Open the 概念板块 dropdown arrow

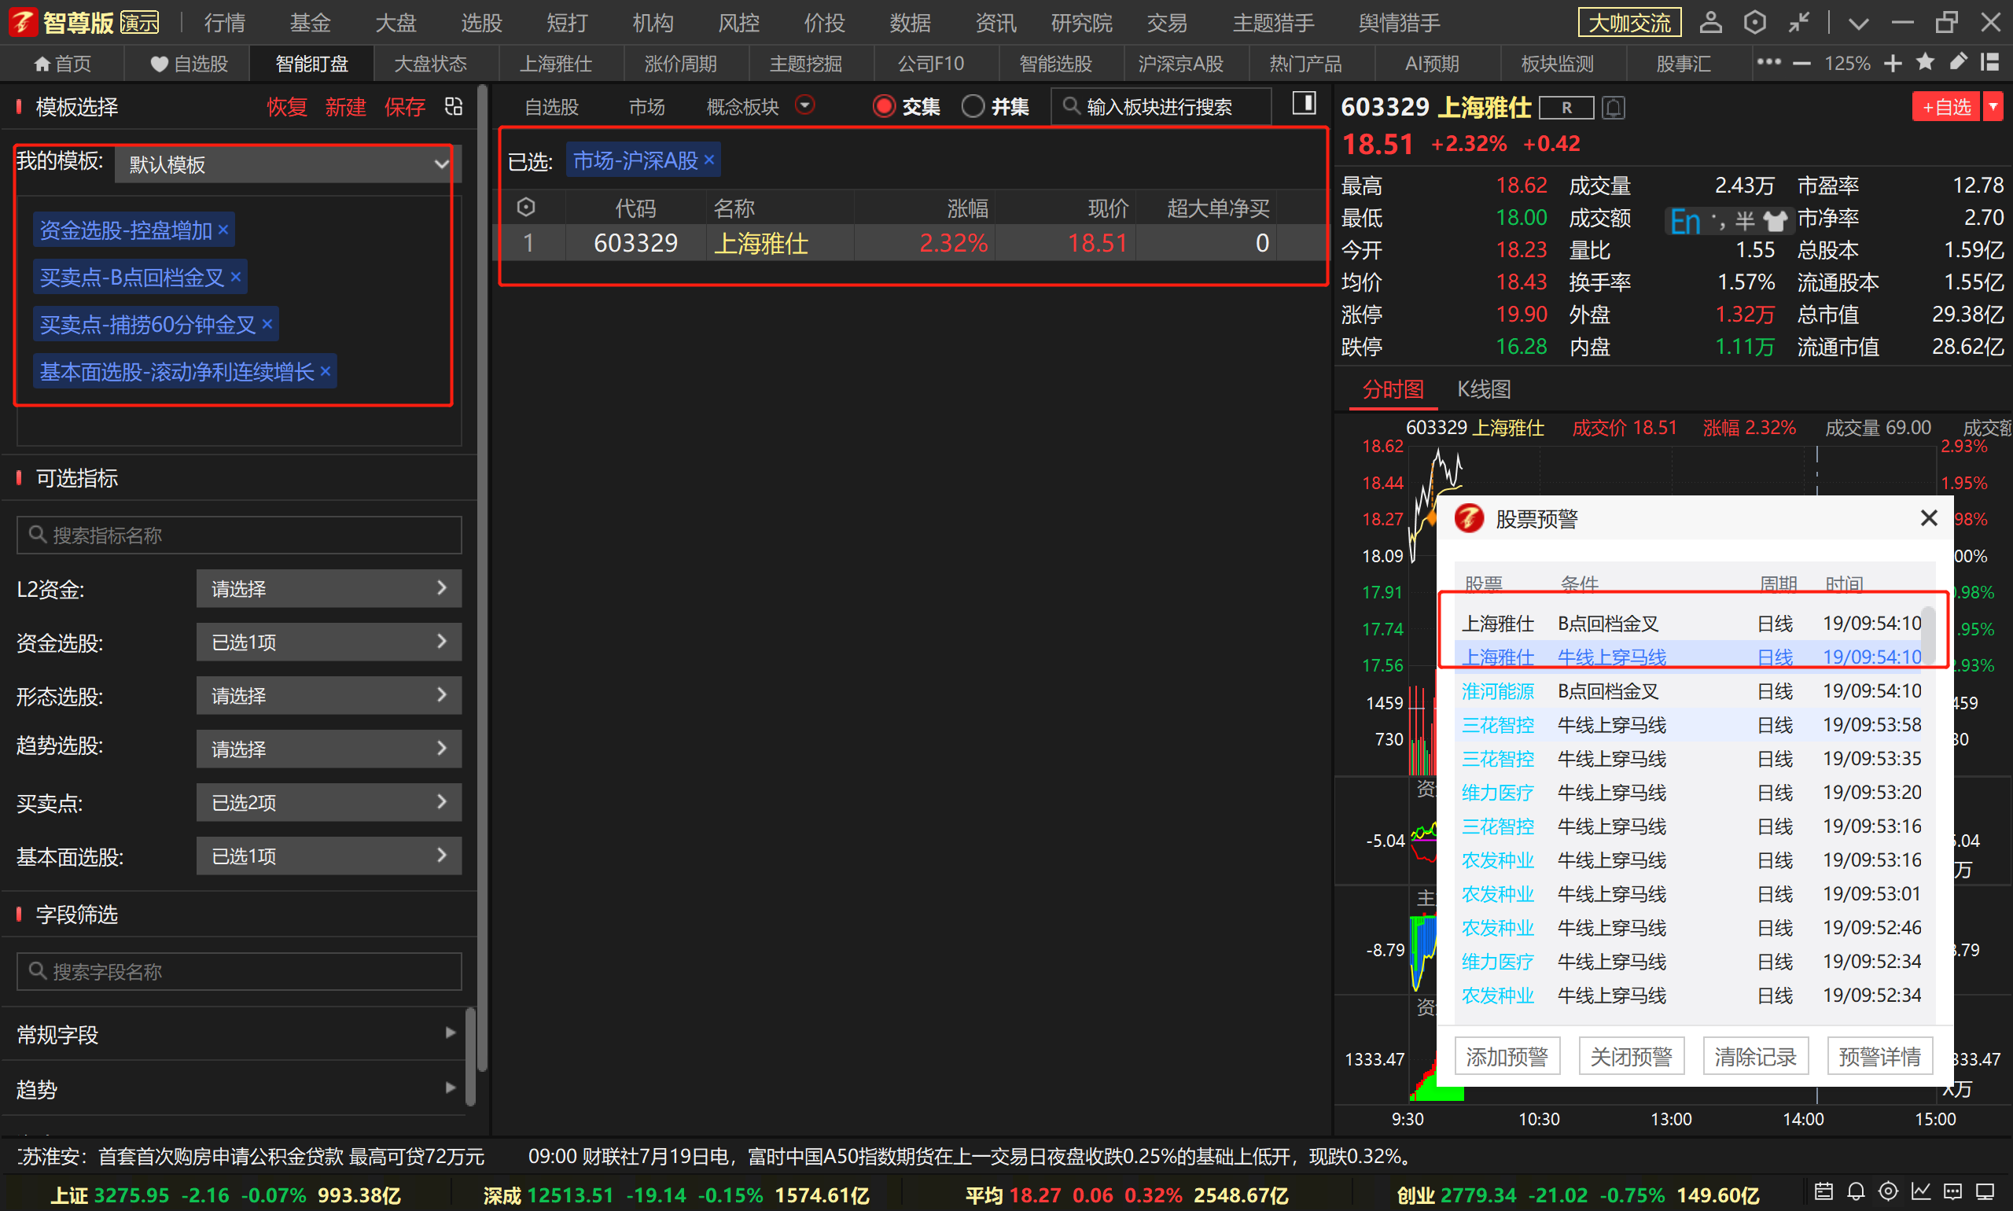coord(804,105)
